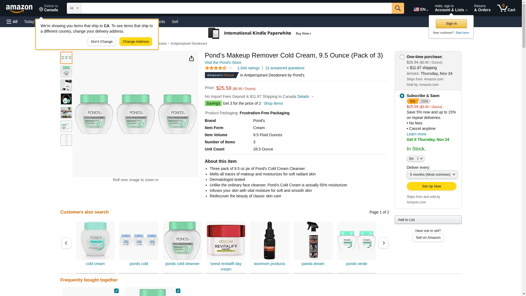Viewport: 526px width, 296px height.
Task: Open Sell in navigation bar
Action: tap(175, 22)
